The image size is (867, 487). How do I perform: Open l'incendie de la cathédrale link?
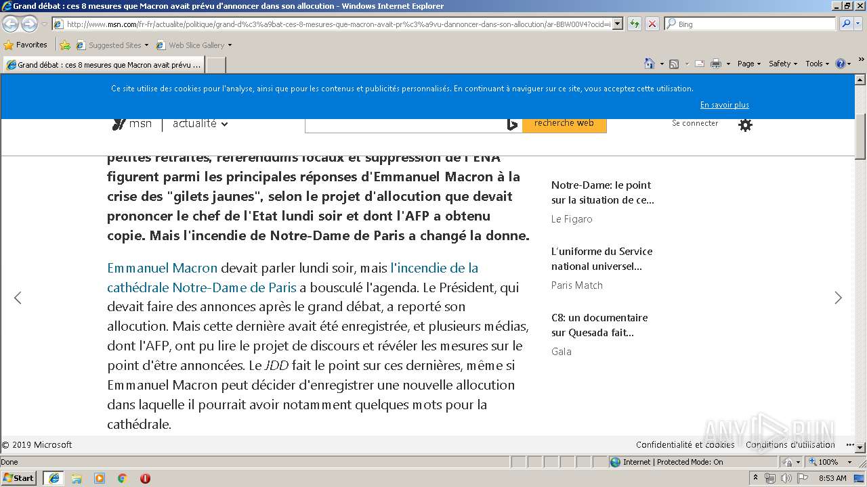[293, 277]
